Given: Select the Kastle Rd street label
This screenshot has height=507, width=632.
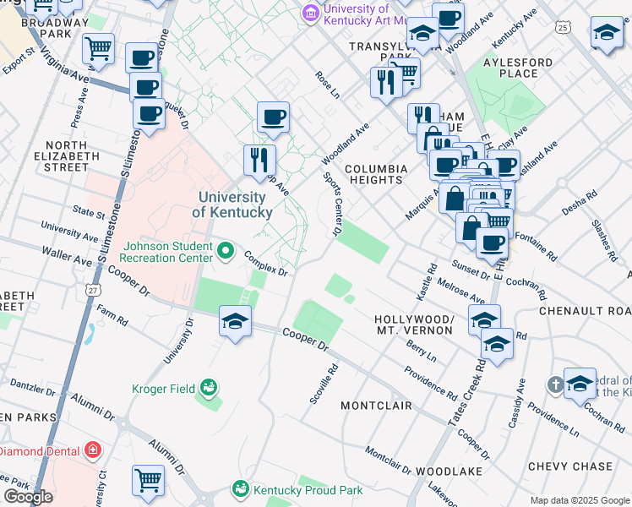Looking at the screenshot, I should coord(427,281).
